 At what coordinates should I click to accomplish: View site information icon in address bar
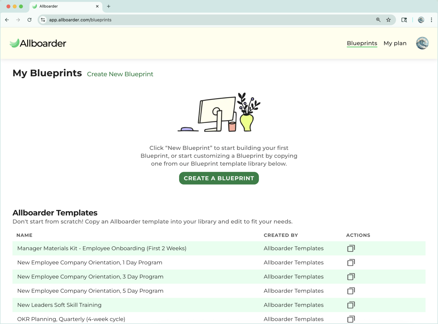43,20
